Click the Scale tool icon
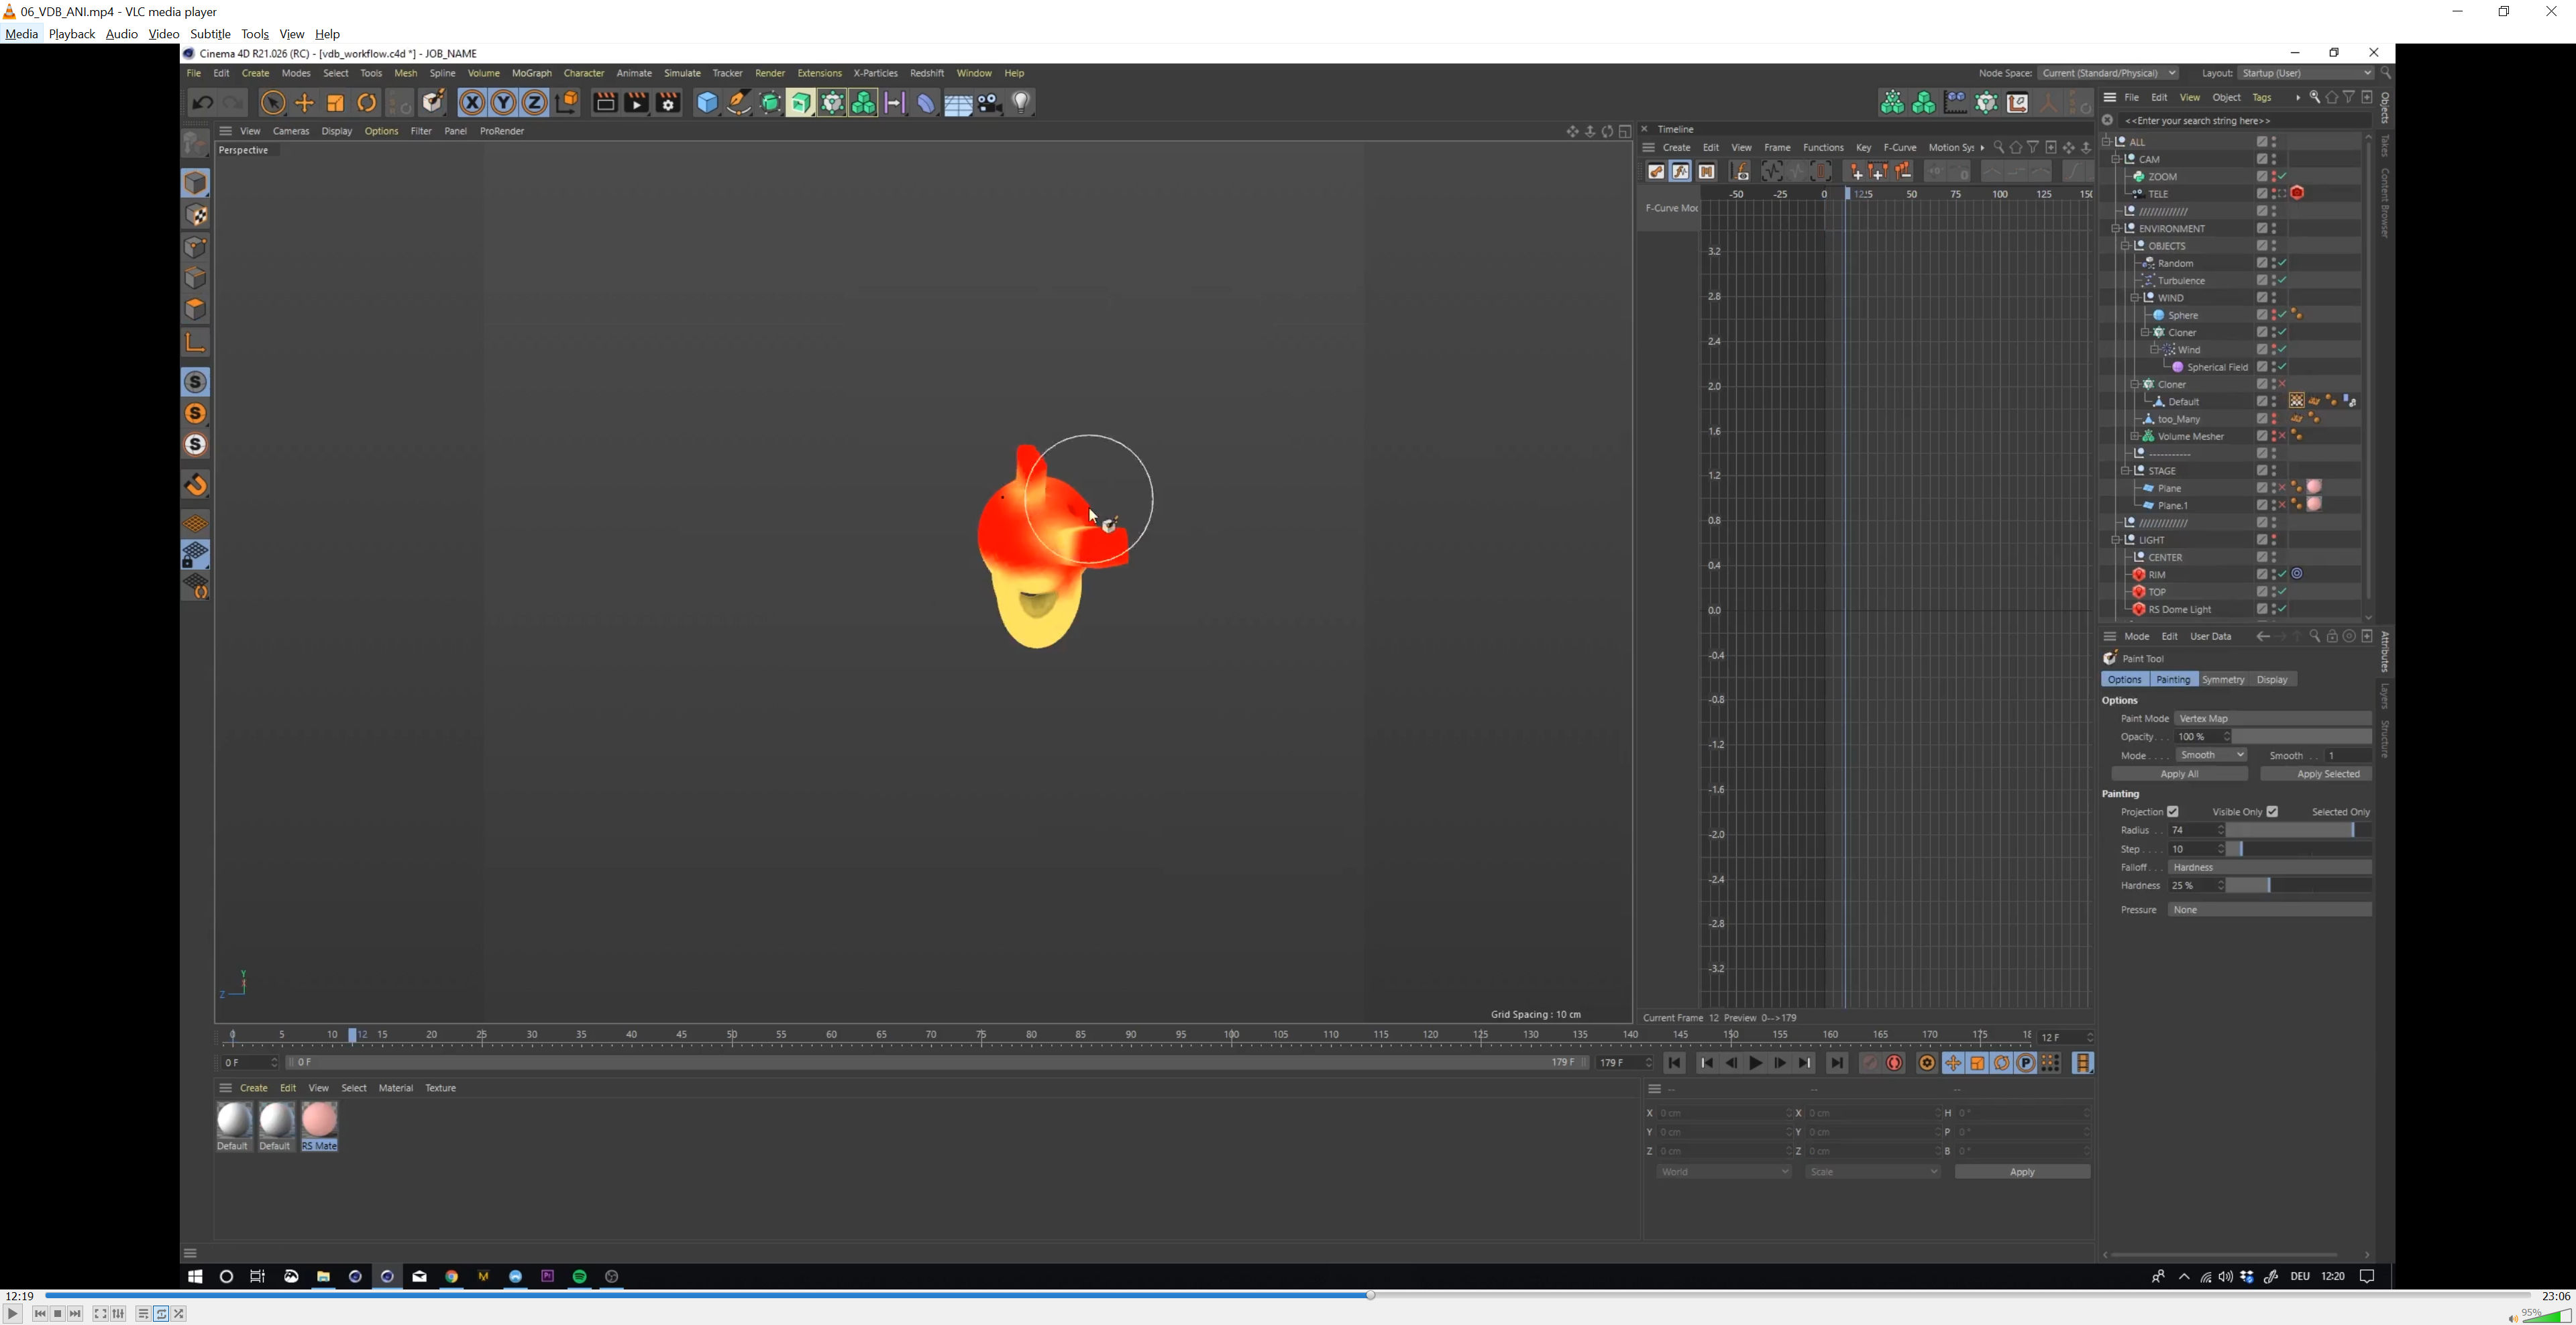Screen dimensions: 2576x1325 pos(336,103)
